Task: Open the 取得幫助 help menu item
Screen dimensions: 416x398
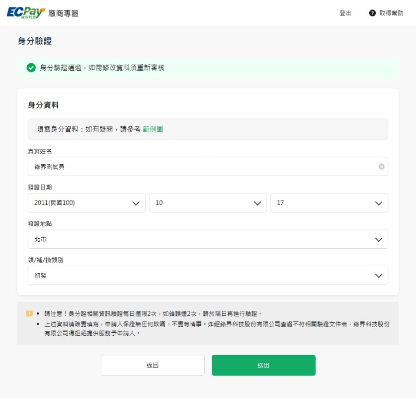Action: 391,13
